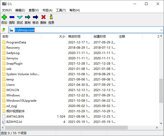Click the green Add (添加) plus icon
Screen dimensions: 164x136
(x=4, y=17)
